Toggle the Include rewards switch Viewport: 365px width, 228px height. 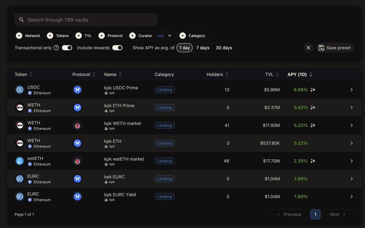pos(117,48)
